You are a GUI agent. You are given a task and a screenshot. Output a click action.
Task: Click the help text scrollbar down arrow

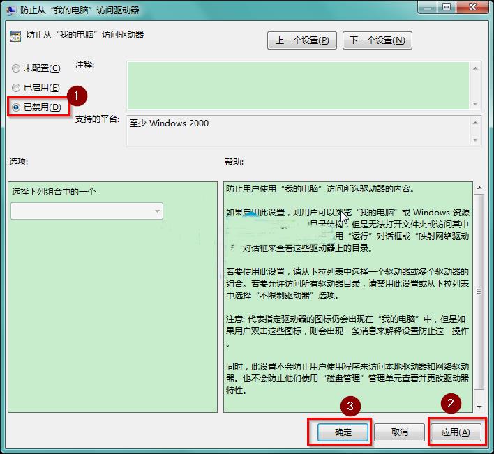tap(479, 406)
